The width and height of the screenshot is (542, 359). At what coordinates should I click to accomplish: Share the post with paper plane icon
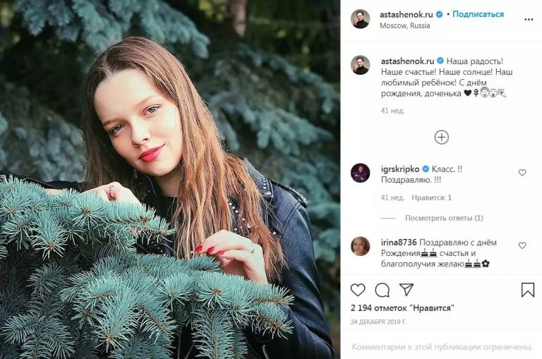406,290
